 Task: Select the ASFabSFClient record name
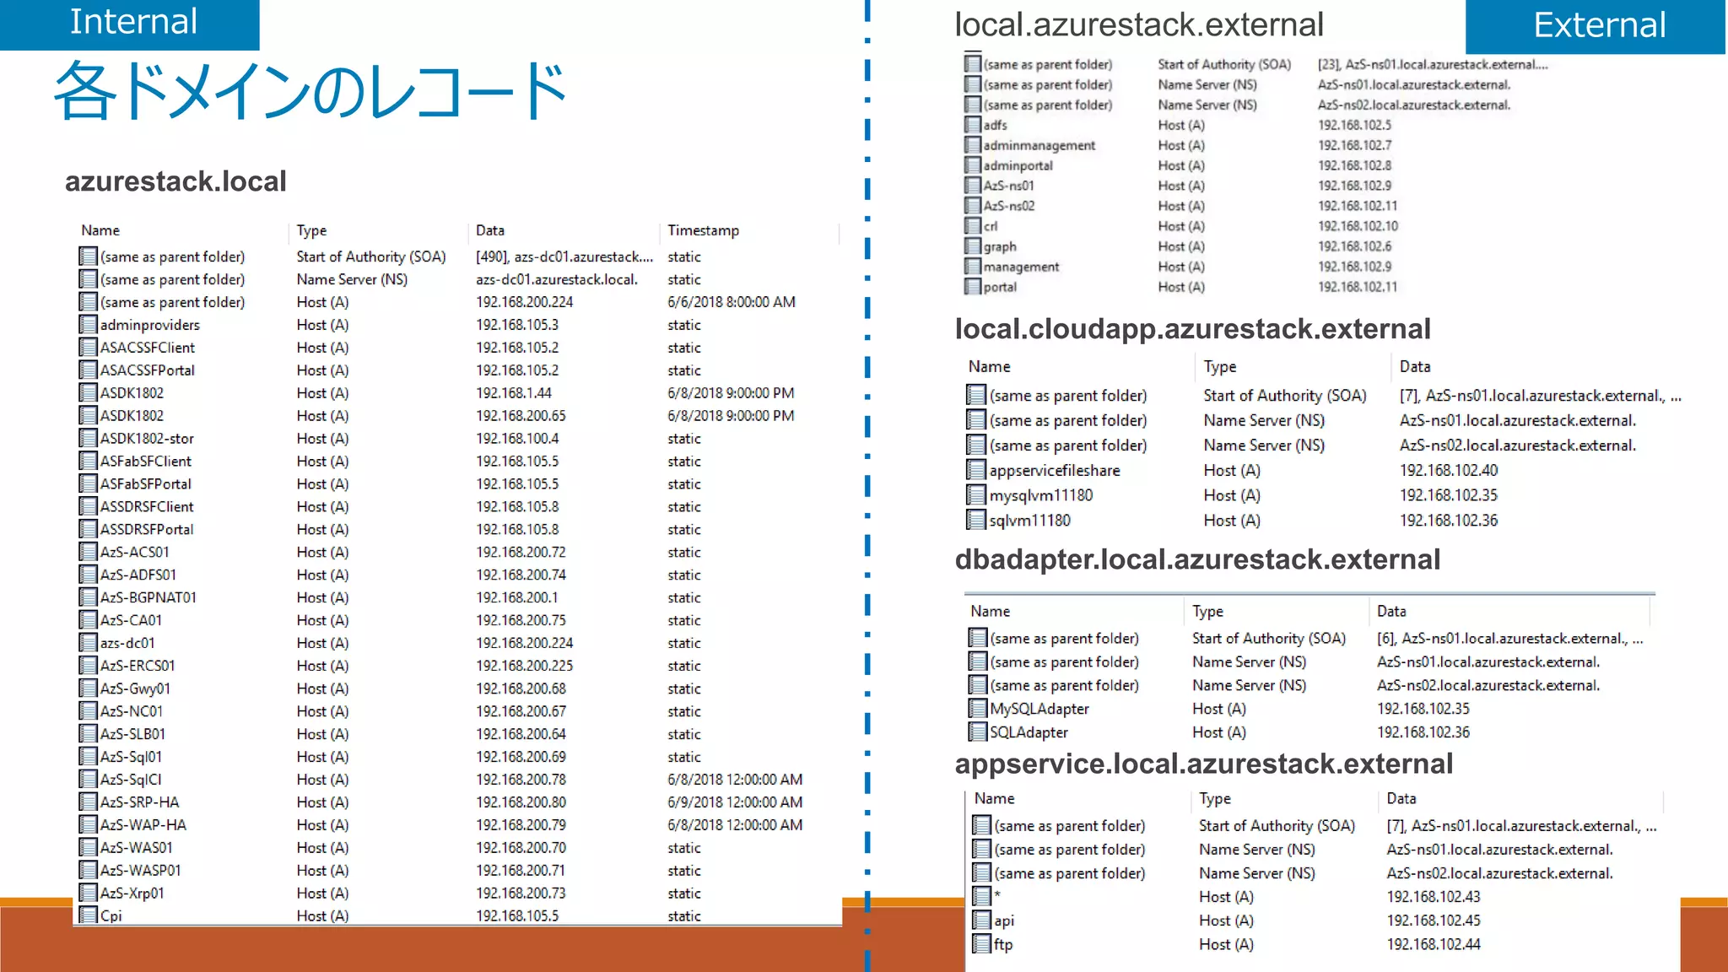pyautogui.click(x=146, y=461)
